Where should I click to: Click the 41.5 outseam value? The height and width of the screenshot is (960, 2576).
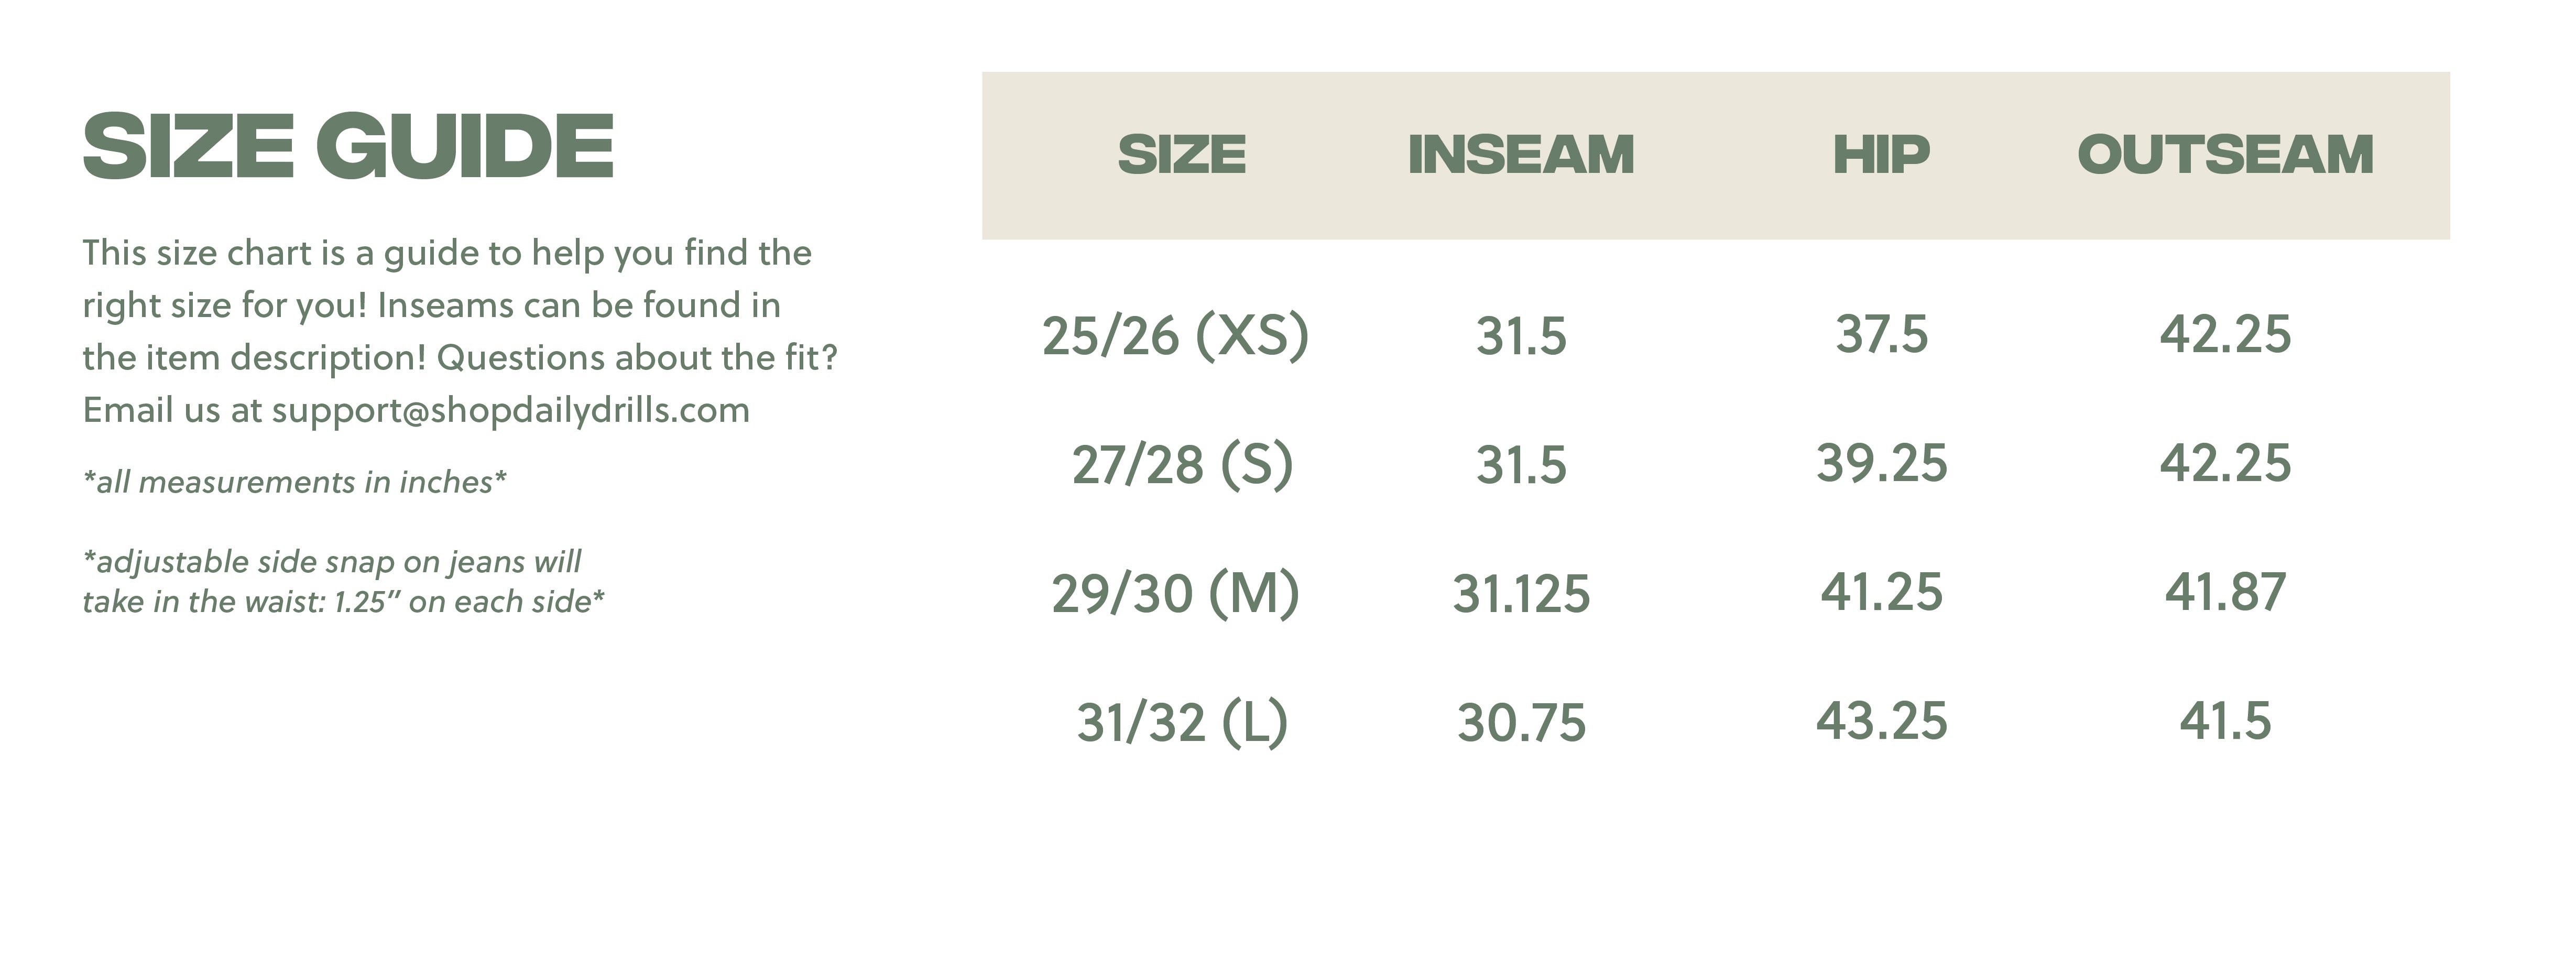point(2225,721)
